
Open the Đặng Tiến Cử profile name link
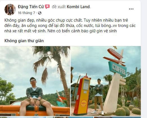31,7
